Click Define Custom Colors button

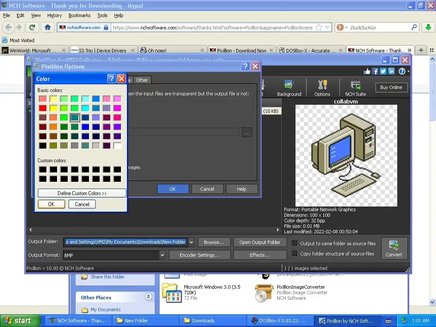click(x=82, y=193)
